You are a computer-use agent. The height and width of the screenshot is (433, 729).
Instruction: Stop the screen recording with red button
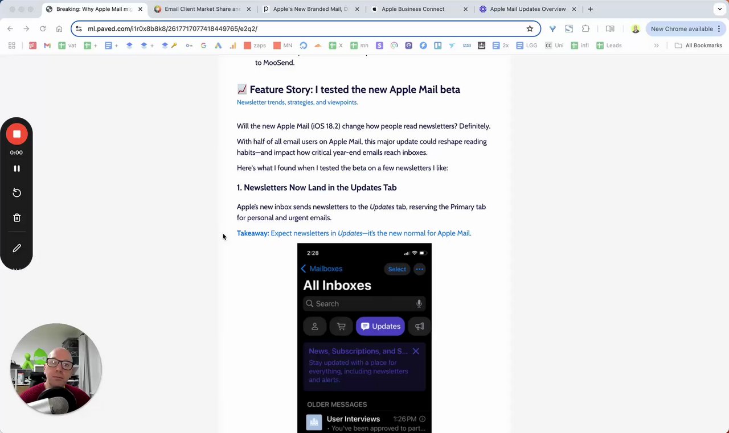pos(17,134)
